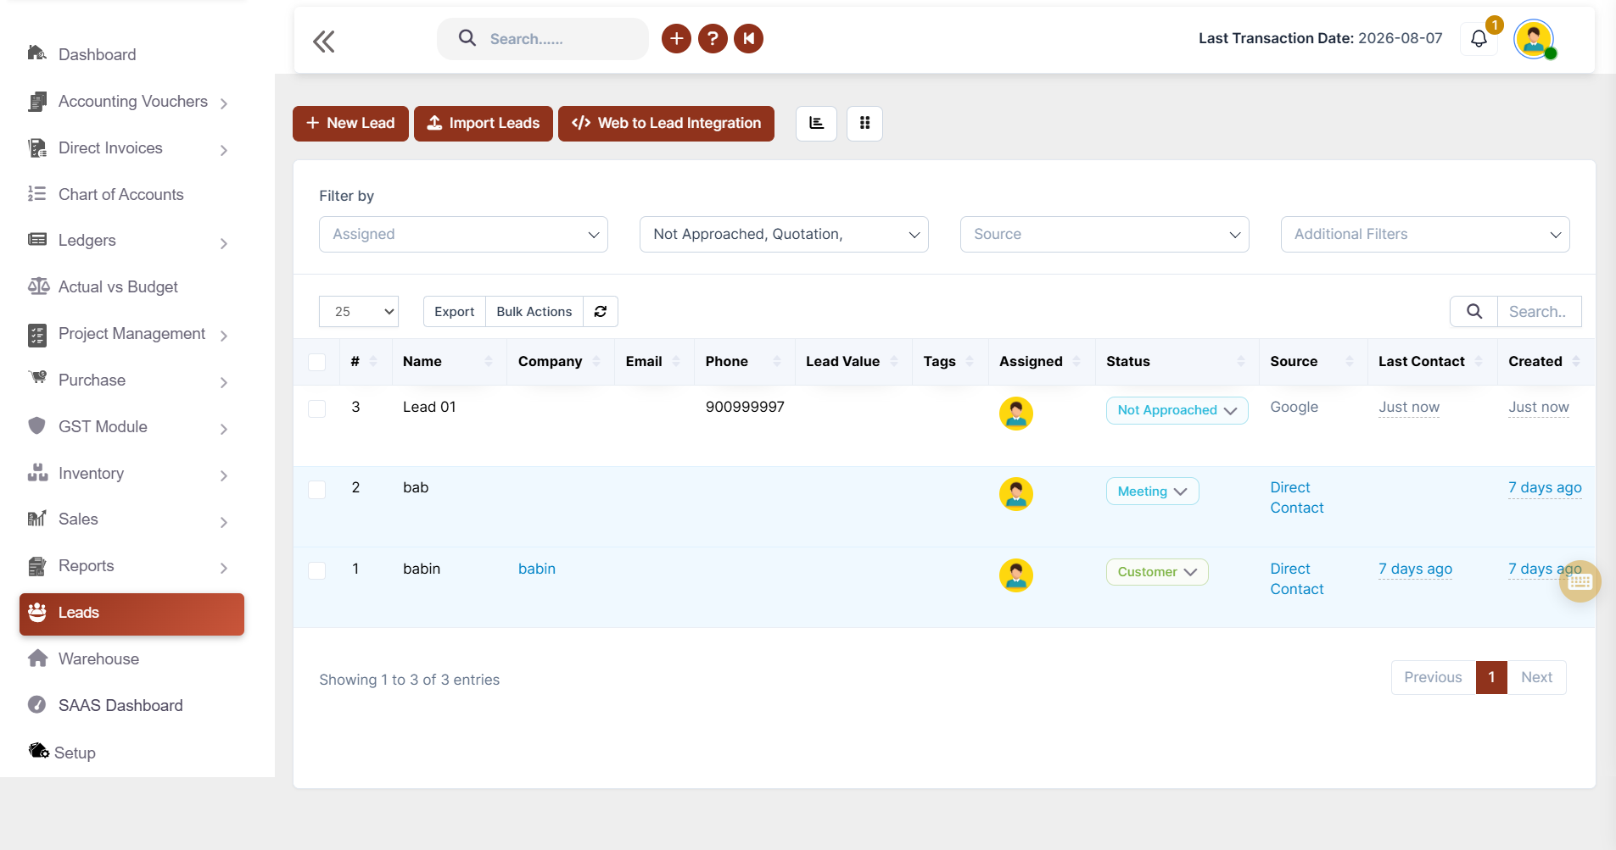1616x850 pixels.
Task: Click assigned avatar in bab row
Action: point(1015,494)
